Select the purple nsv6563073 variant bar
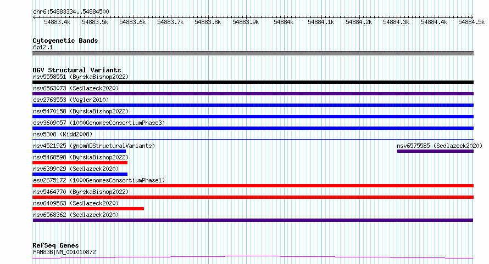 [x=253, y=94]
